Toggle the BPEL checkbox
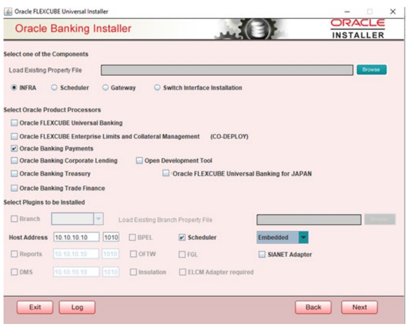The height and width of the screenshot is (325, 407). pyautogui.click(x=132, y=237)
